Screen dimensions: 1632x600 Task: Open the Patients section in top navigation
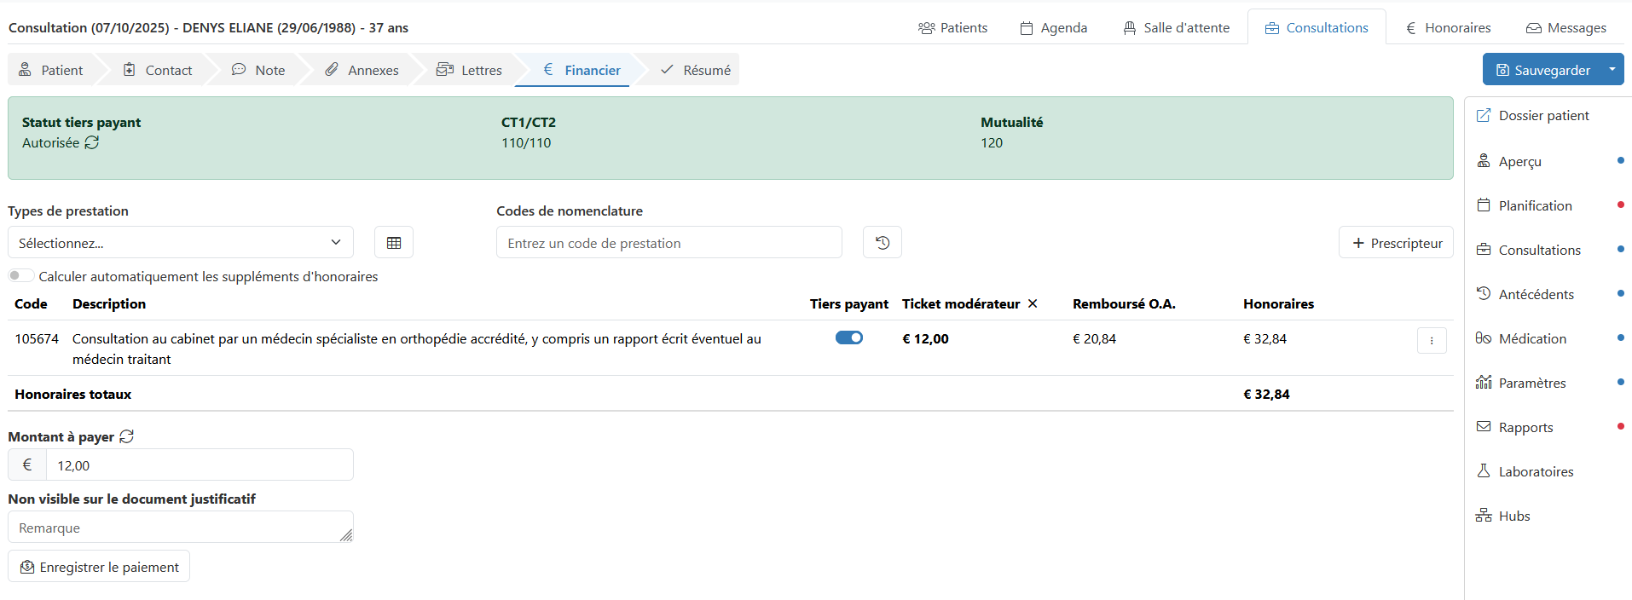click(952, 27)
